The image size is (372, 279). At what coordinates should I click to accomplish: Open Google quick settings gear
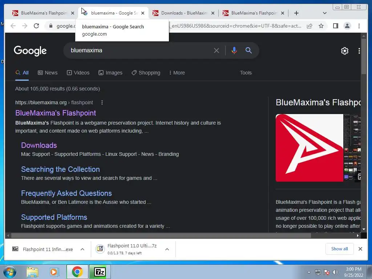tap(344, 51)
